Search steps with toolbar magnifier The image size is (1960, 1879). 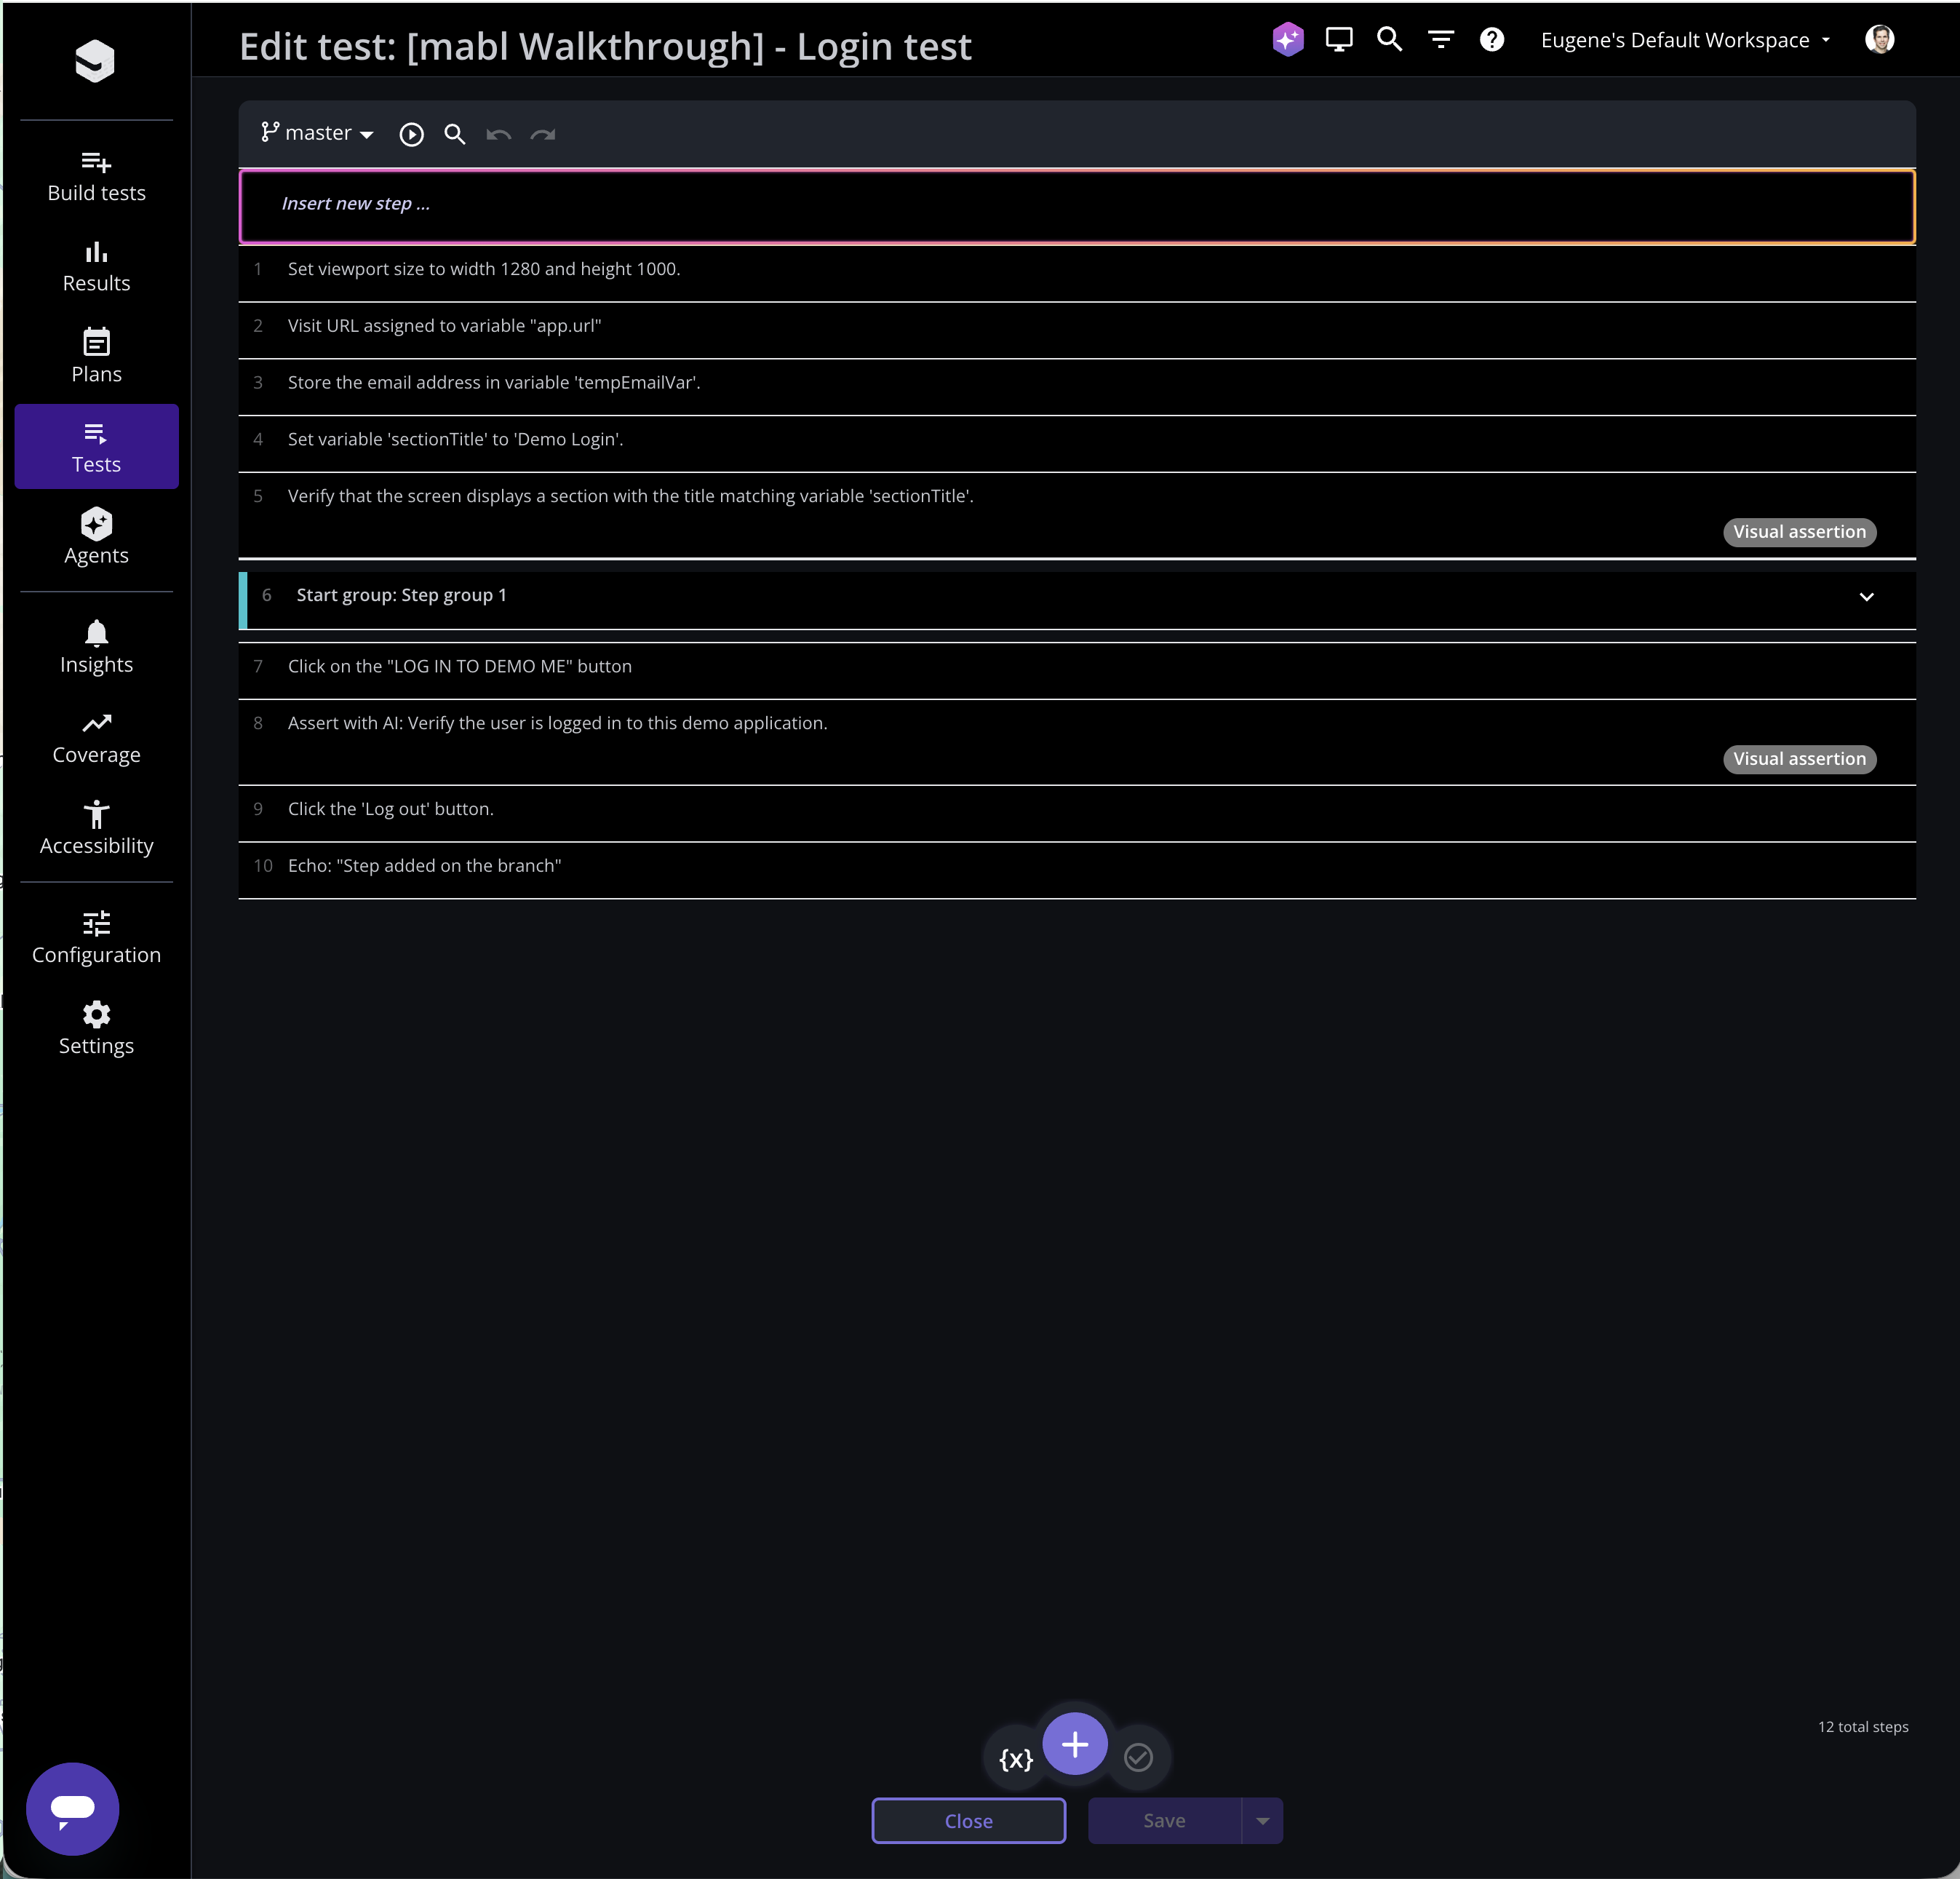click(x=455, y=134)
